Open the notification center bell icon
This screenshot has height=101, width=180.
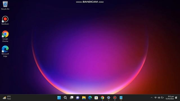tap(176, 98)
